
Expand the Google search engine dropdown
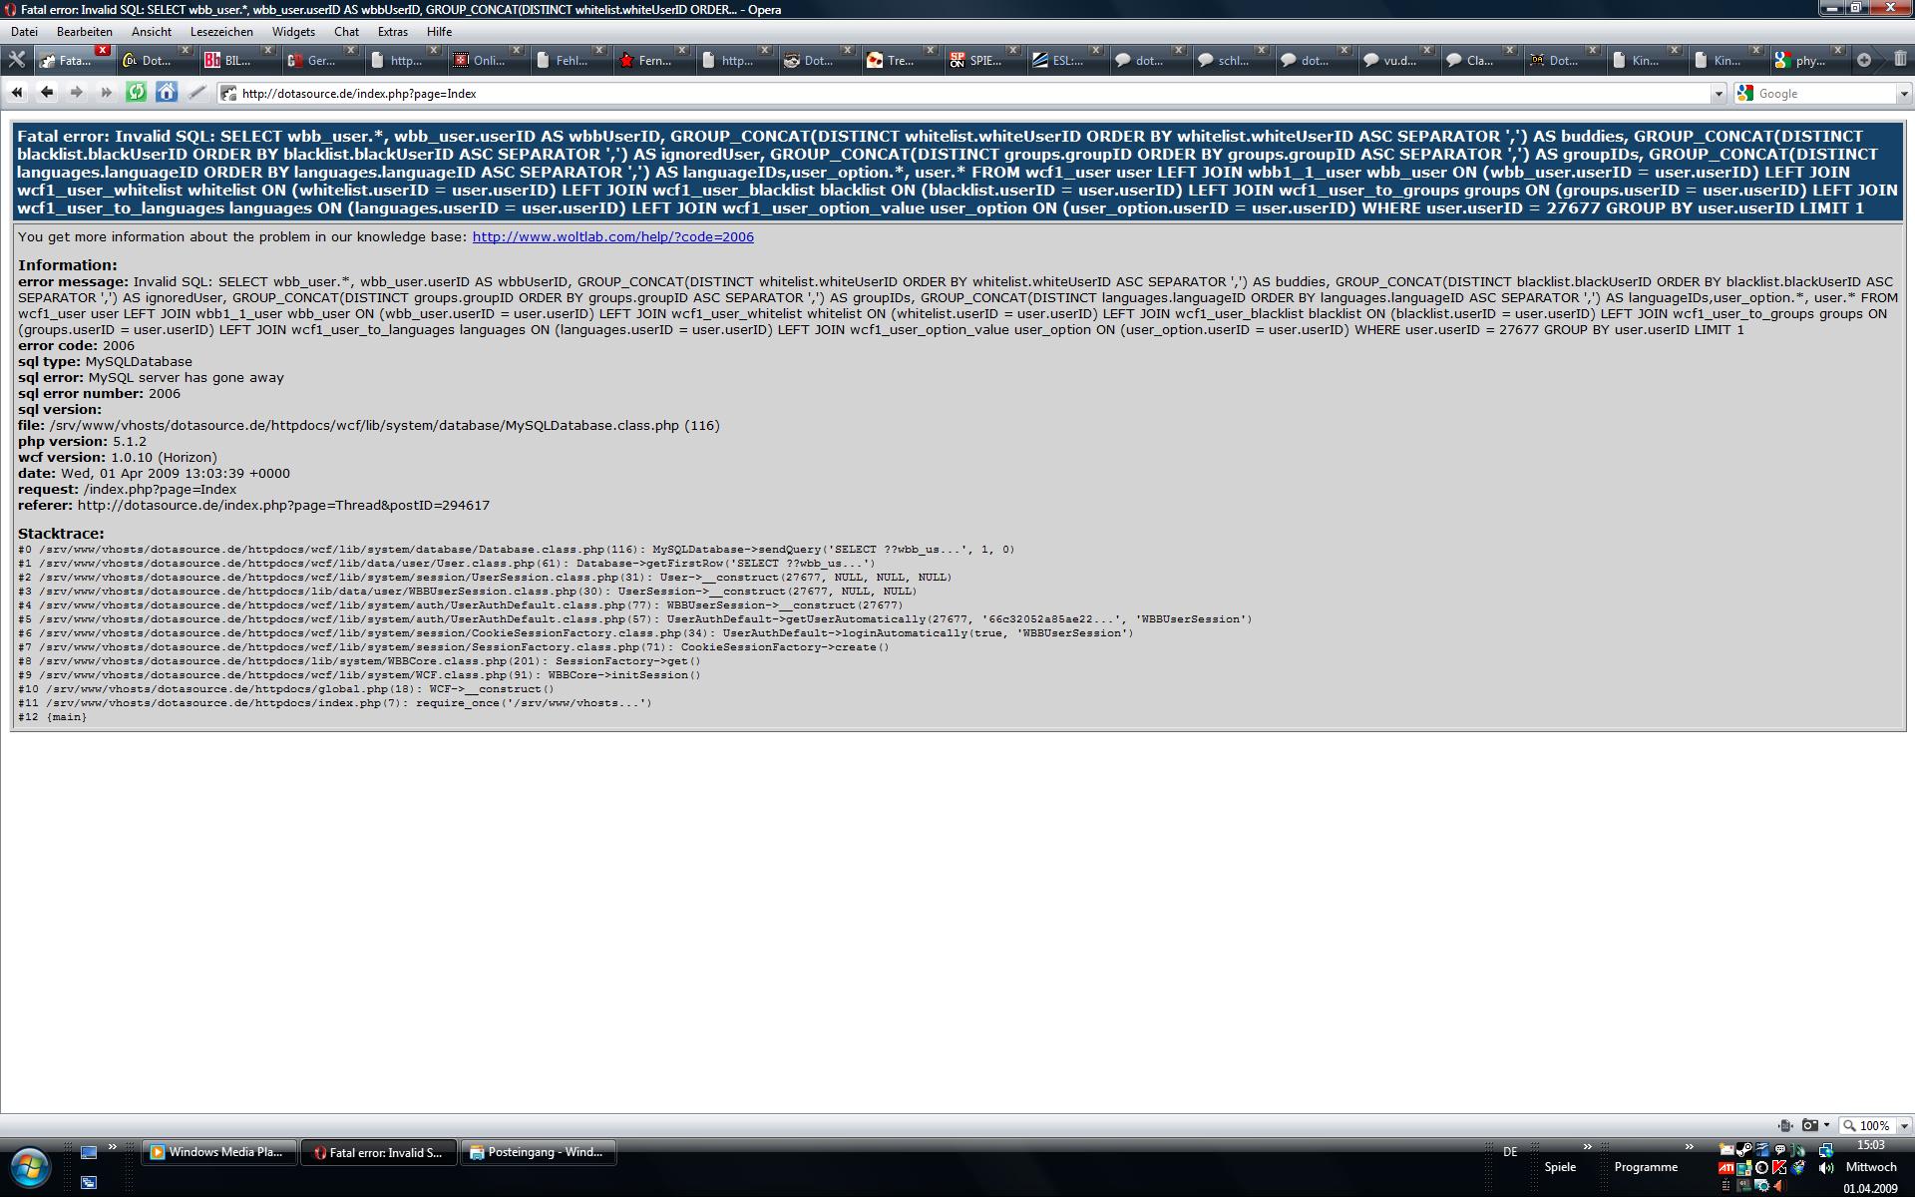tap(1904, 94)
